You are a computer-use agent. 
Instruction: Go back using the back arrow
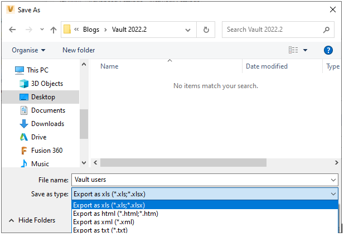coord(12,30)
